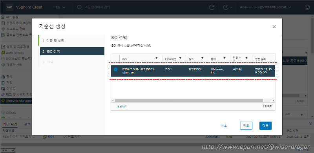Click the right arrow of ISO table scrollbar
Viewport: 314px width, 153px height.
coord(273,100)
